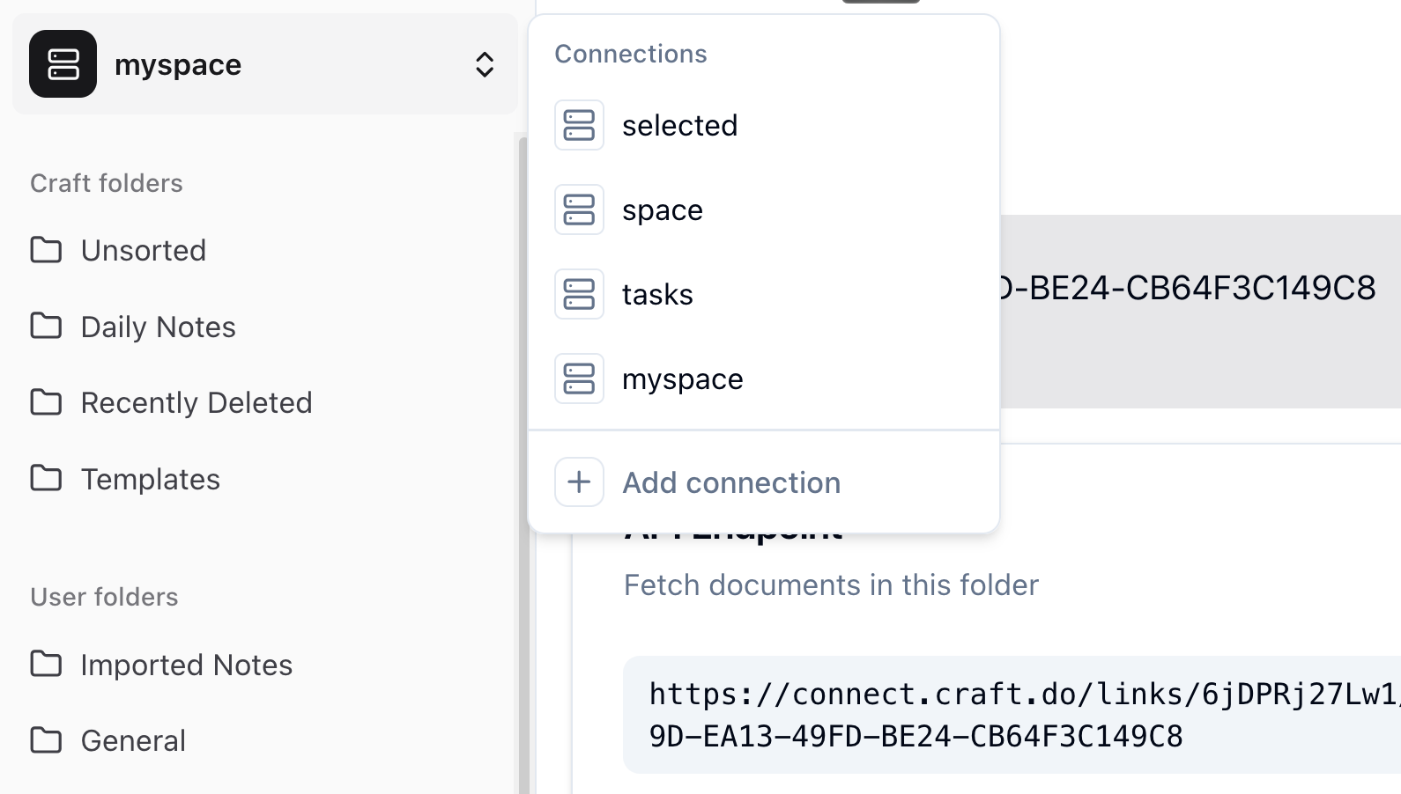This screenshot has height=794, width=1401.
Task: Switch to the 'tasks' connection
Action: 658,294
